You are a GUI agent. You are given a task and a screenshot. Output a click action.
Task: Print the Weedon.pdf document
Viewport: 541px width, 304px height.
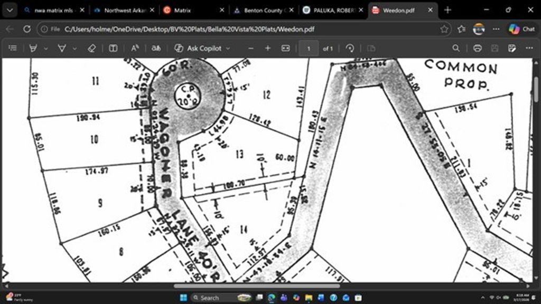478,48
